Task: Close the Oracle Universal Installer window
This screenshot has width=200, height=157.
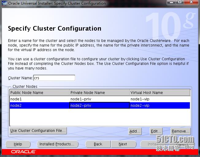Action: click(191, 2)
